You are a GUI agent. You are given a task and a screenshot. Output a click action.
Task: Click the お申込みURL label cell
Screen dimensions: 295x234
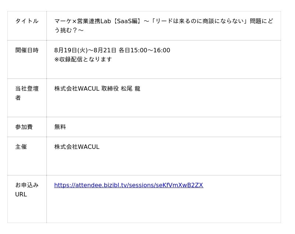coord(27,189)
